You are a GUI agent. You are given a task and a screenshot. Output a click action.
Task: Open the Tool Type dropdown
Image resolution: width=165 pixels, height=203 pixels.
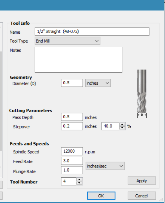(67, 41)
